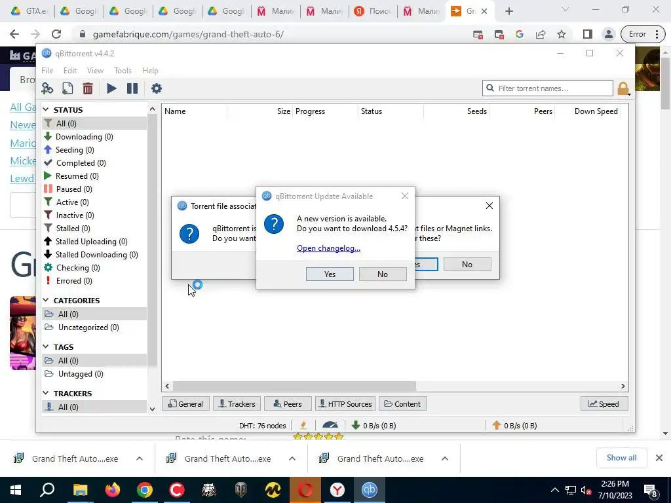Click qBittorrent taskbar icon
The height and width of the screenshot is (503, 671).
coord(370,490)
